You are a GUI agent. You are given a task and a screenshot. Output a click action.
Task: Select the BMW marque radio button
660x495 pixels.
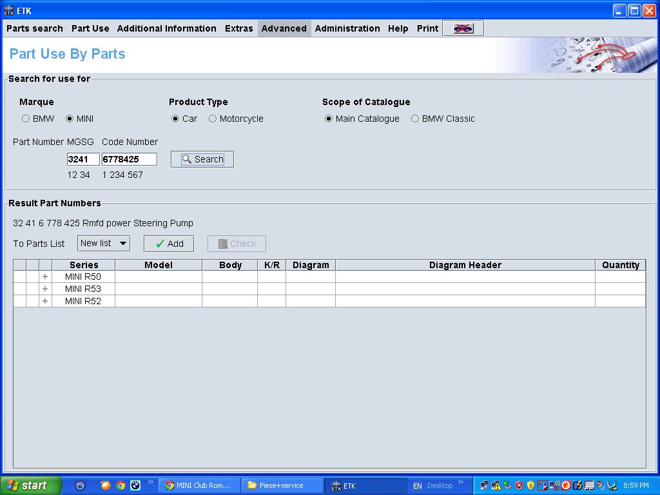[x=26, y=119]
